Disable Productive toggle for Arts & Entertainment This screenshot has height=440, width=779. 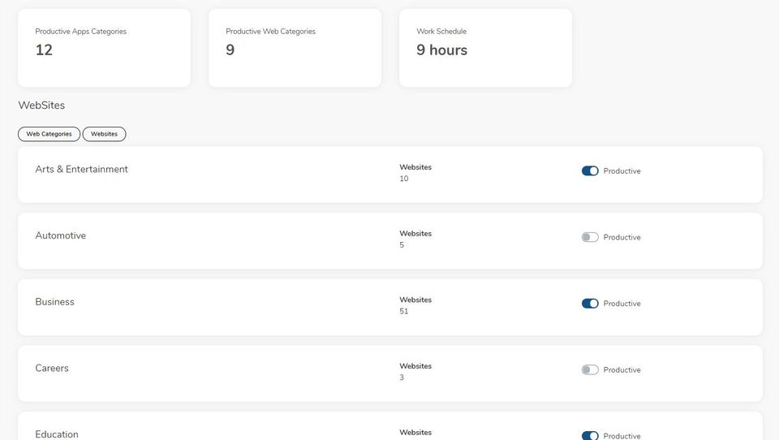[x=590, y=171]
